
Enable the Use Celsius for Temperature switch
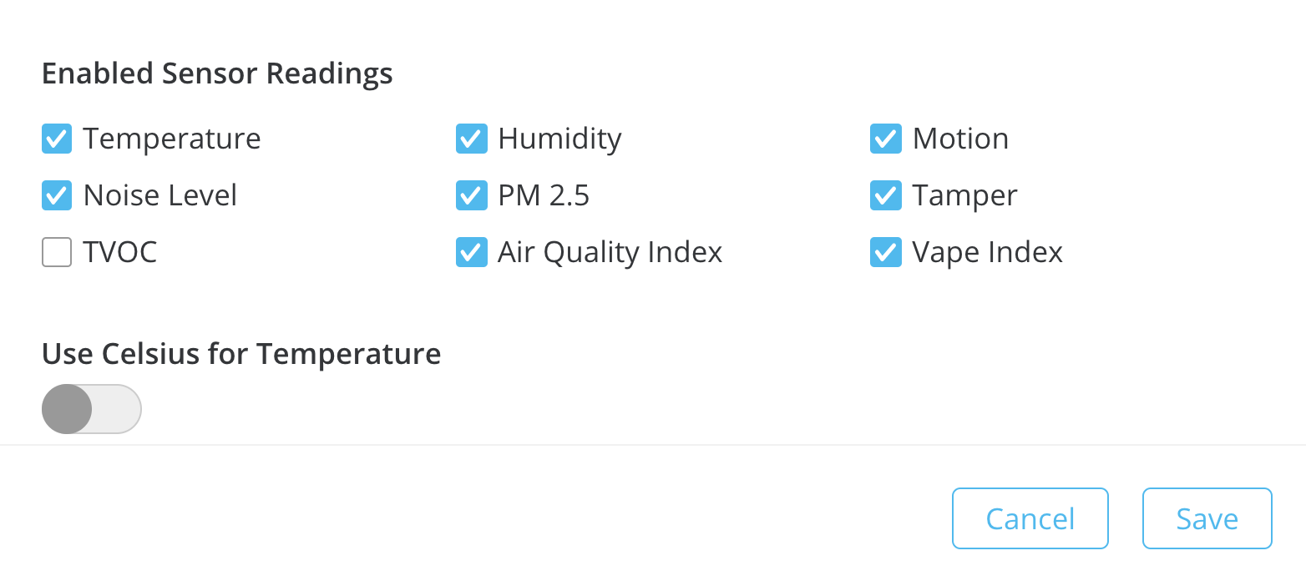click(92, 408)
